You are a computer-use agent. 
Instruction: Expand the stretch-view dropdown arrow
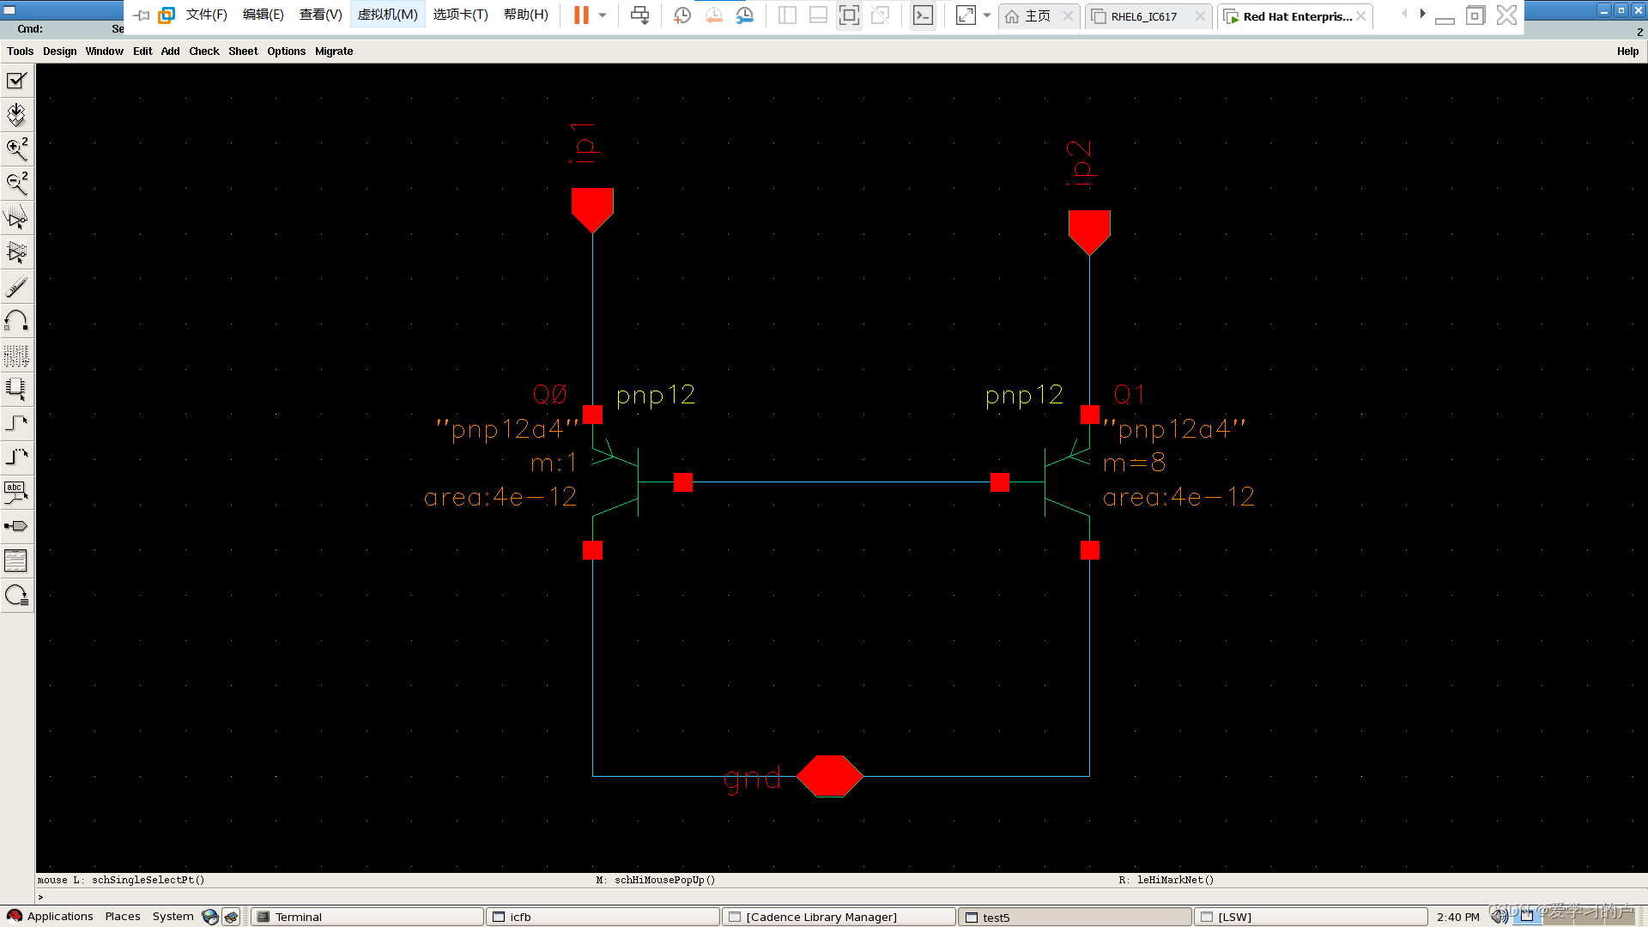(987, 15)
